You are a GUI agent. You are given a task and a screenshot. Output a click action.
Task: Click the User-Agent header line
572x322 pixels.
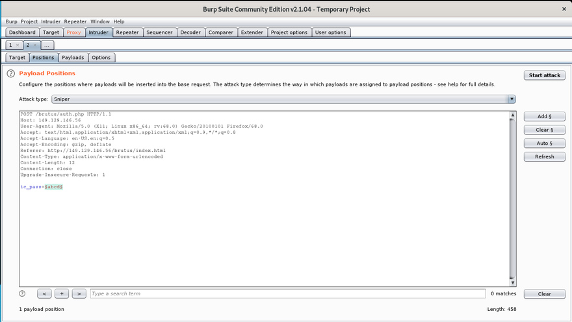[142, 127]
